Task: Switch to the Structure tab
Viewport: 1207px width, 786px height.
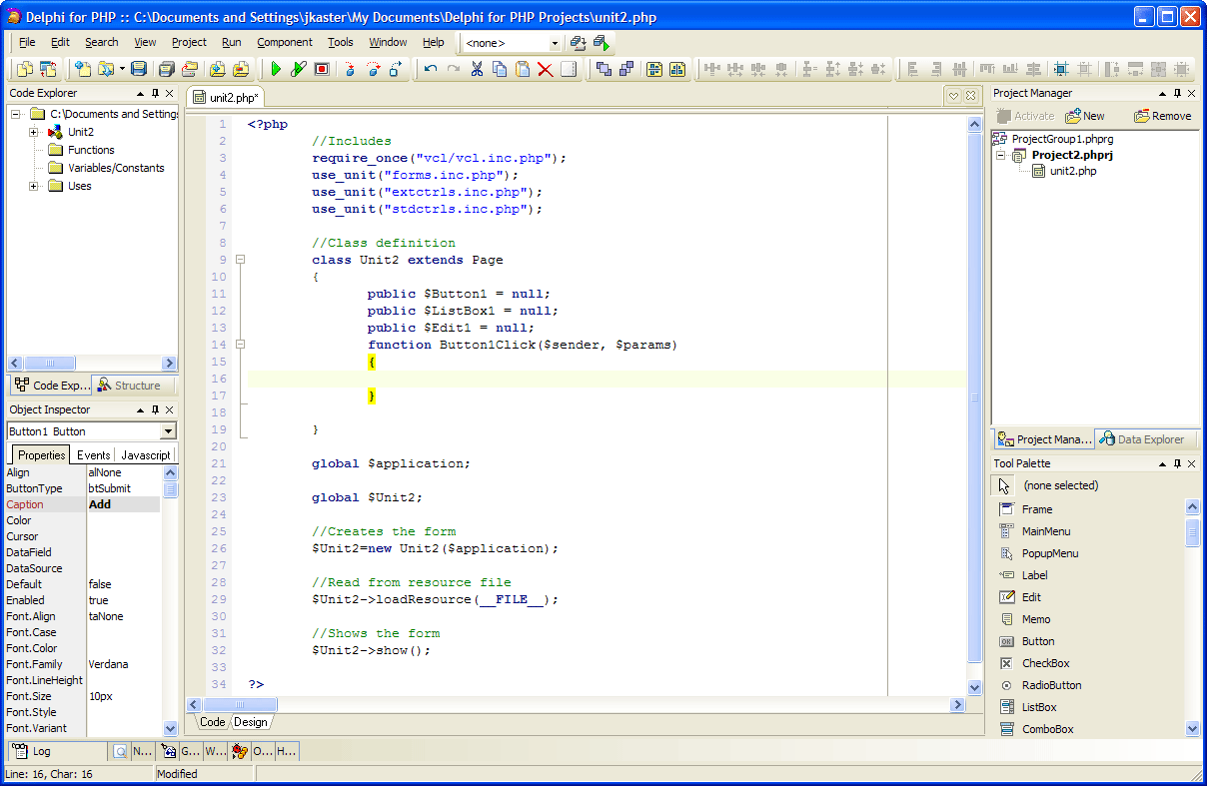Action: tap(131, 386)
